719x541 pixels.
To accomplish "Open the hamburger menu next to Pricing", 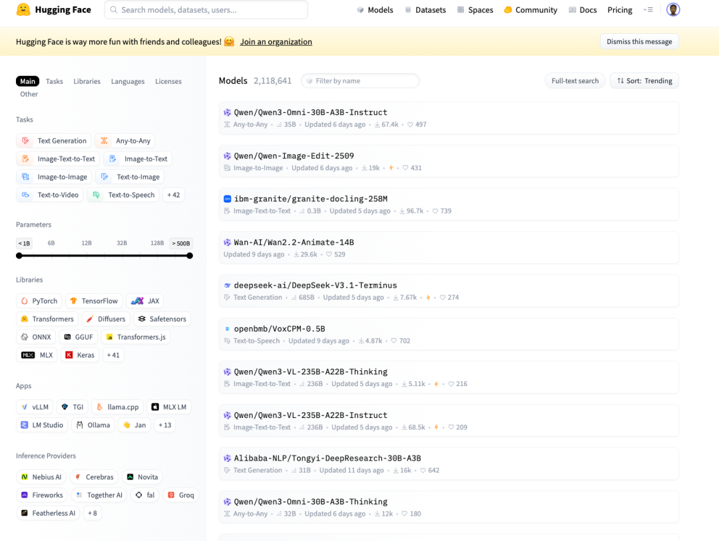I will click(x=648, y=9).
